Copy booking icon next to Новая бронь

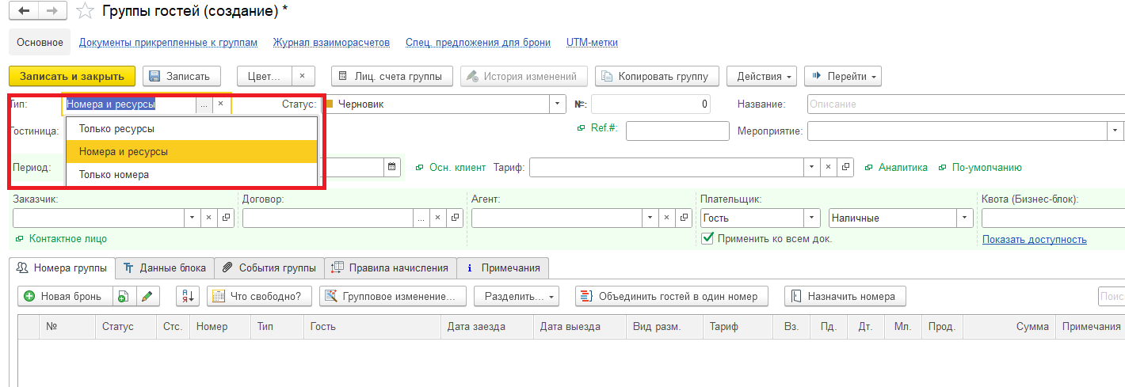123,297
